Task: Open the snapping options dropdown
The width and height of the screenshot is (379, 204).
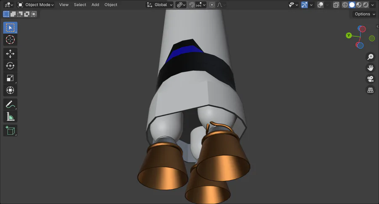Action: coord(201,5)
